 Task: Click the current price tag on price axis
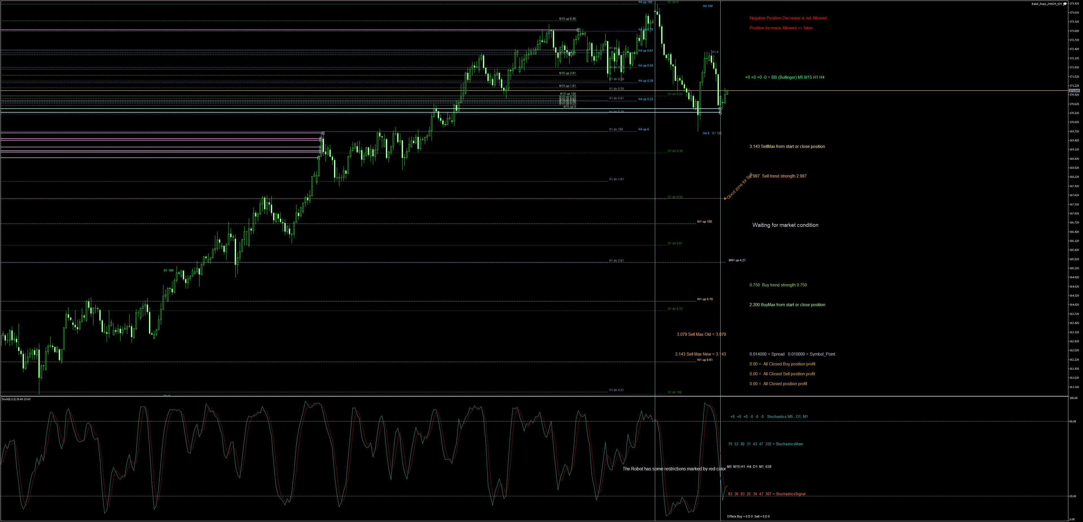pos(1074,91)
